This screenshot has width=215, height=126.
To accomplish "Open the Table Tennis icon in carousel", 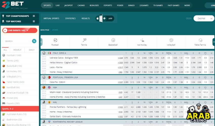I will 200,40.
